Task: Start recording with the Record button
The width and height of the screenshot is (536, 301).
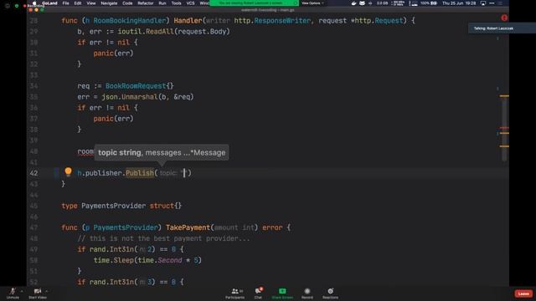Action: click(x=307, y=293)
